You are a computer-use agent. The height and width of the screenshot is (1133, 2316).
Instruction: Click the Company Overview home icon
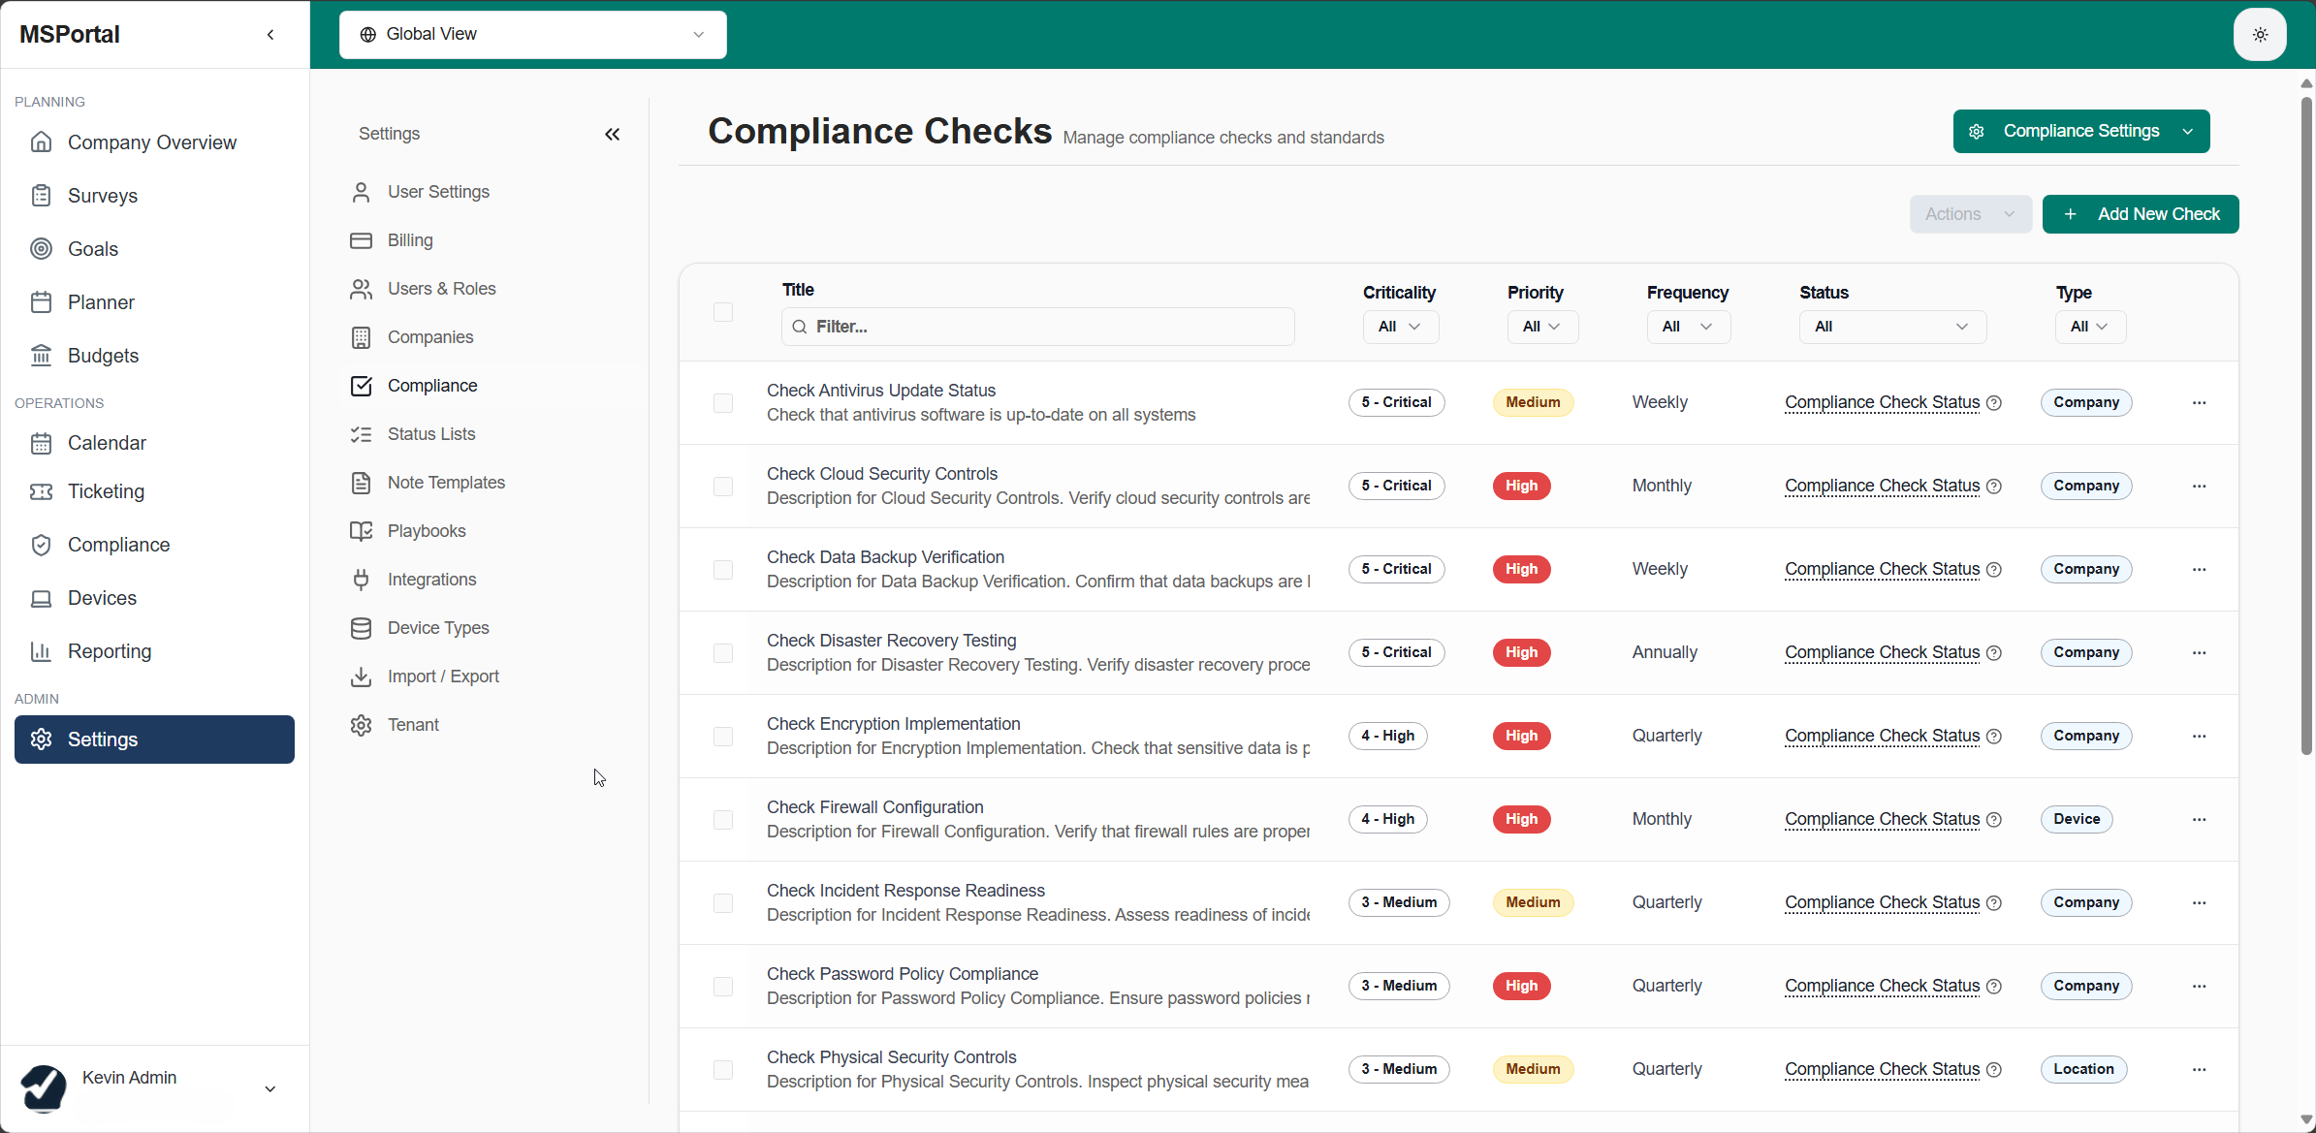(x=41, y=142)
